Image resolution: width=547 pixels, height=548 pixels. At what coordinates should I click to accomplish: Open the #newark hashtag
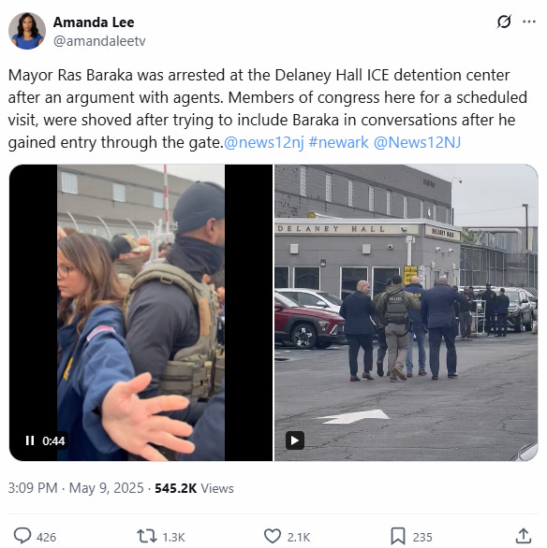[338, 142]
